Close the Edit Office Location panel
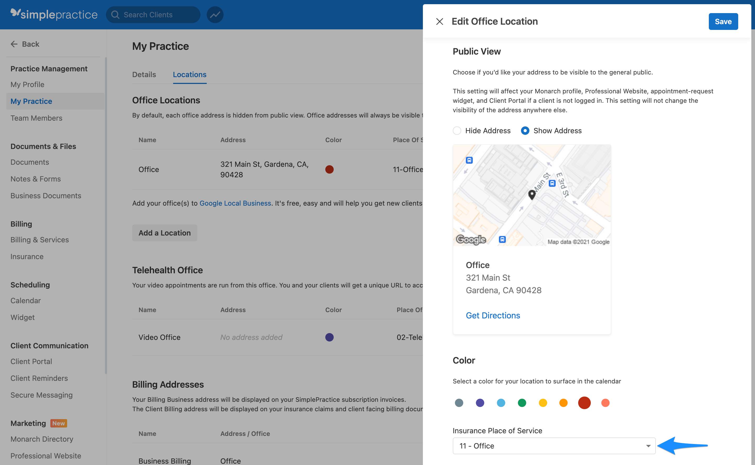The height and width of the screenshot is (465, 755). pos(440,22)
